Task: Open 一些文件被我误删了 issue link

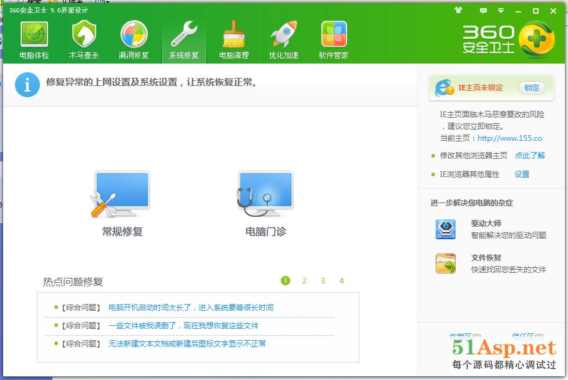Action: point(184,325)
